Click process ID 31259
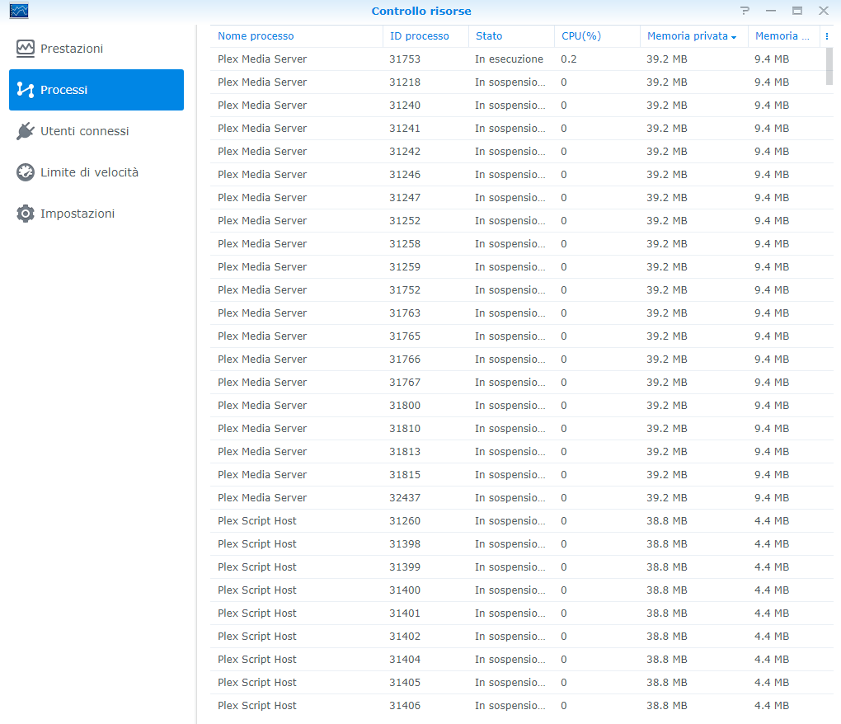The height and width of the screenshot is (724, 841). (x=405, y=266)
